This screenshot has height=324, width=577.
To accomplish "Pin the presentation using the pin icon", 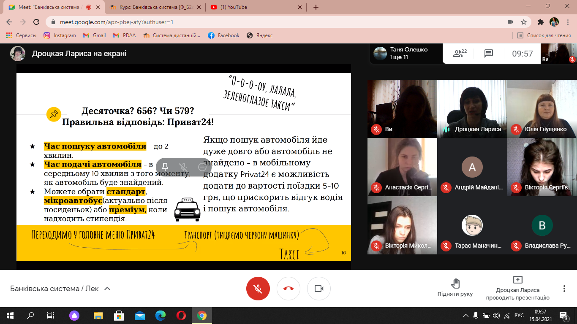I will point(165,167).
